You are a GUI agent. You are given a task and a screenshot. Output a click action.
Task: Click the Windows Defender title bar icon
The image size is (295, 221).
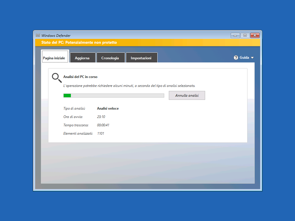pyautogui.click(x=38, y=35)
